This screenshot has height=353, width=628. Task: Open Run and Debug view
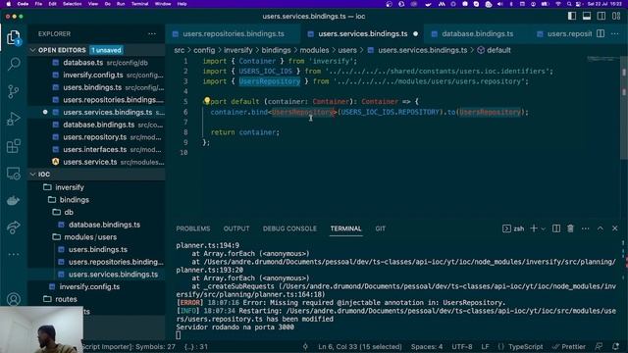[14, 119]
